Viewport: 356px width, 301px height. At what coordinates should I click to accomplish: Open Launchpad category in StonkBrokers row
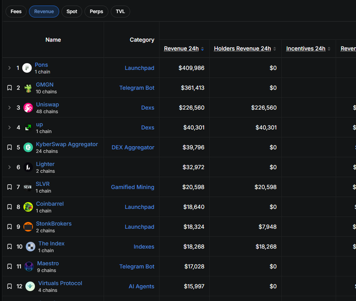(139, 227)
